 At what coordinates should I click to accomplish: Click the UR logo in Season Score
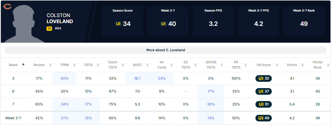point(118,24)
